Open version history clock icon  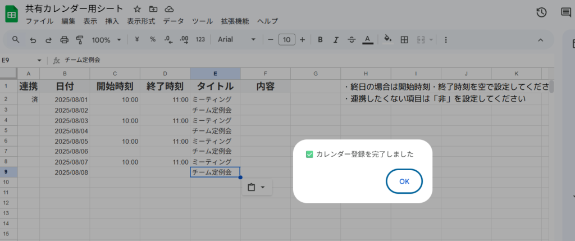542,12
